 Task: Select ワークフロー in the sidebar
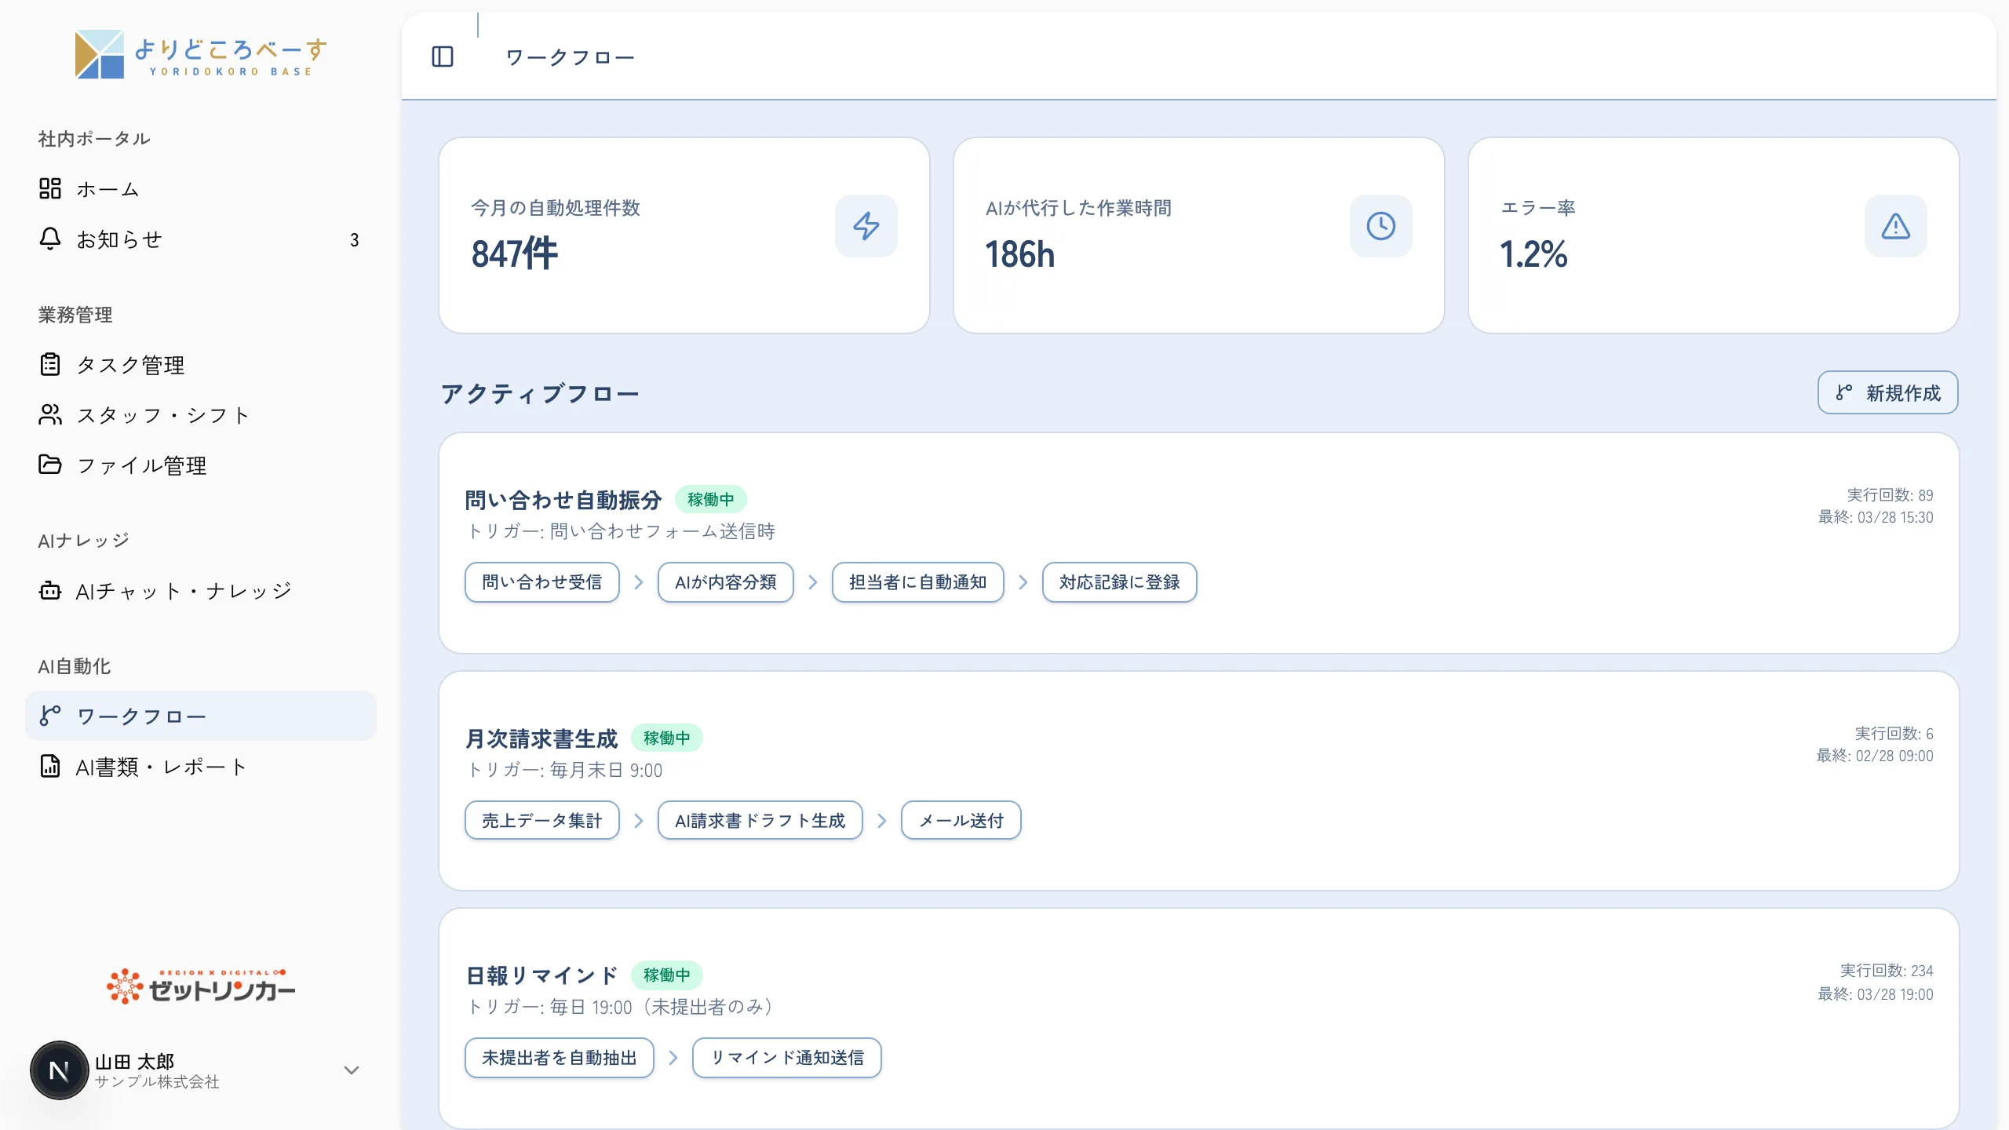[x=201, y=716]
